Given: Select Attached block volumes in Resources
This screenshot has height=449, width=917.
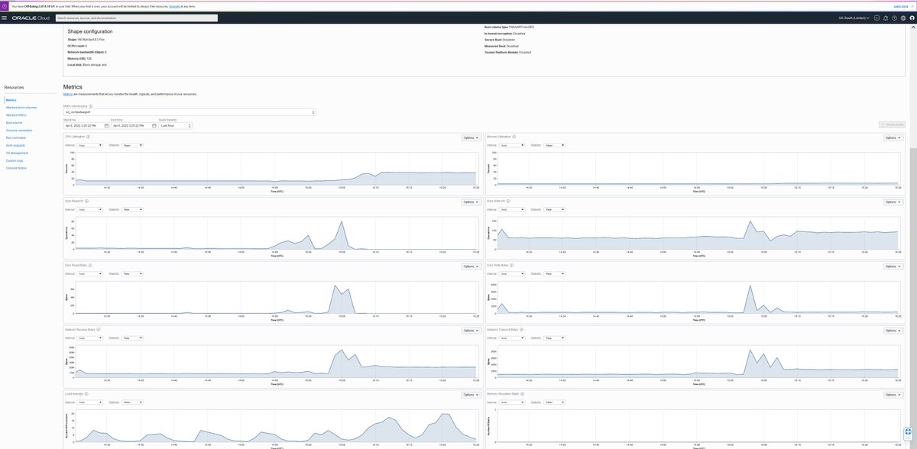Looking at the screenshot, I should pos(21,108).
